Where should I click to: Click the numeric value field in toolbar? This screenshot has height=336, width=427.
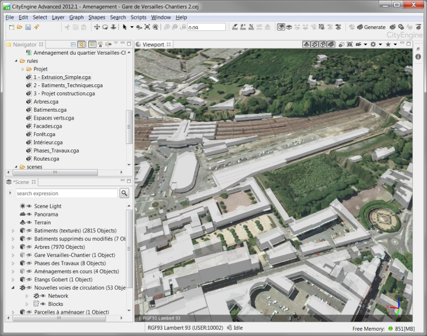pyautogui.click(x=206, y=27)
